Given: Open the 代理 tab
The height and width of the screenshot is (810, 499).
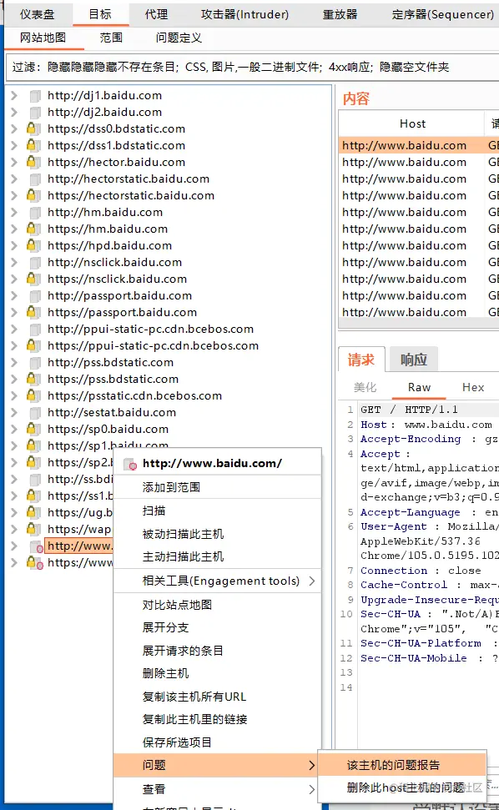Looking at the screenshot, I should click(157, 14).
